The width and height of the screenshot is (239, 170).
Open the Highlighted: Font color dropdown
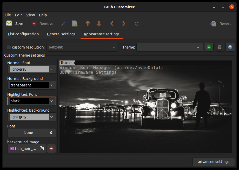[32, 101]
